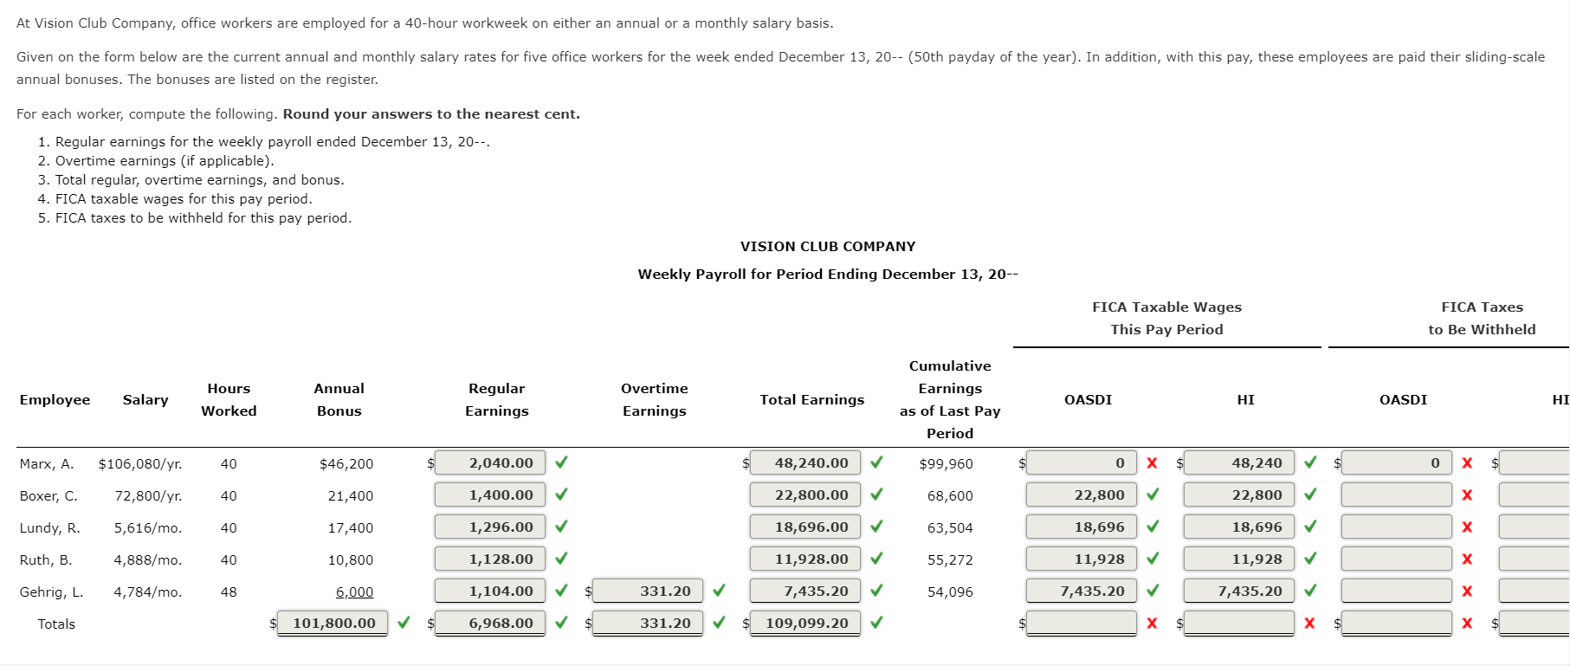Click Boxer regular earnings field 1,400.00
1570x666 pixels.
(490, 495)
